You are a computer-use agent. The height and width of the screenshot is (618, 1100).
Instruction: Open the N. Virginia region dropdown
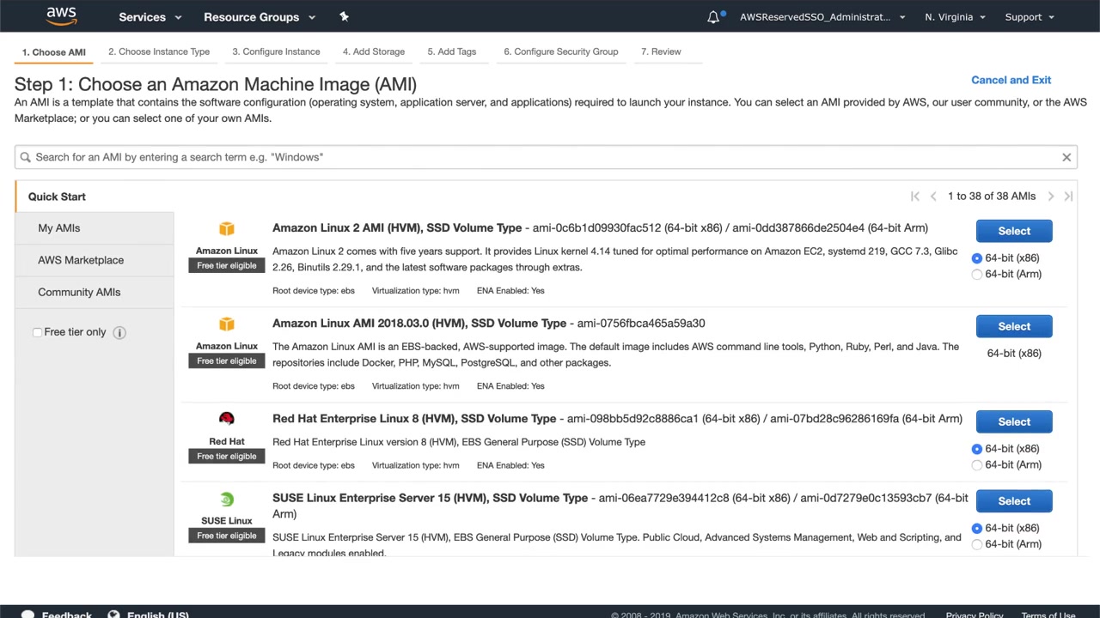(955, 17)
